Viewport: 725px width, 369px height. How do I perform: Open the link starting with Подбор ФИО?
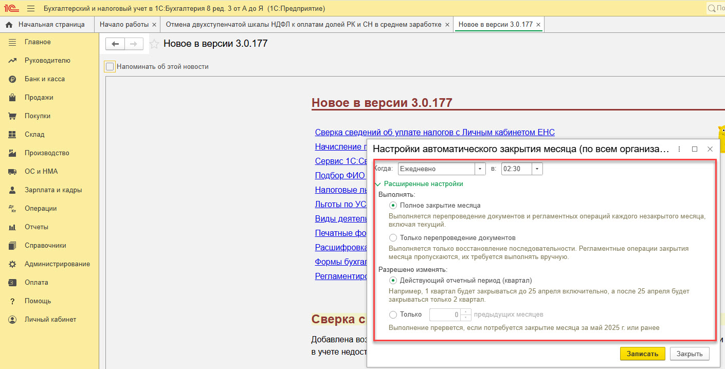[x=340, y=175]
